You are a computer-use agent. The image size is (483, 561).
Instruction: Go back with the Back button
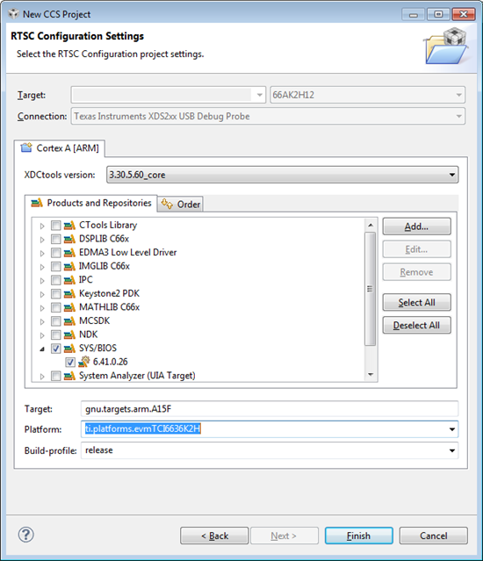(x=214, y=536)
